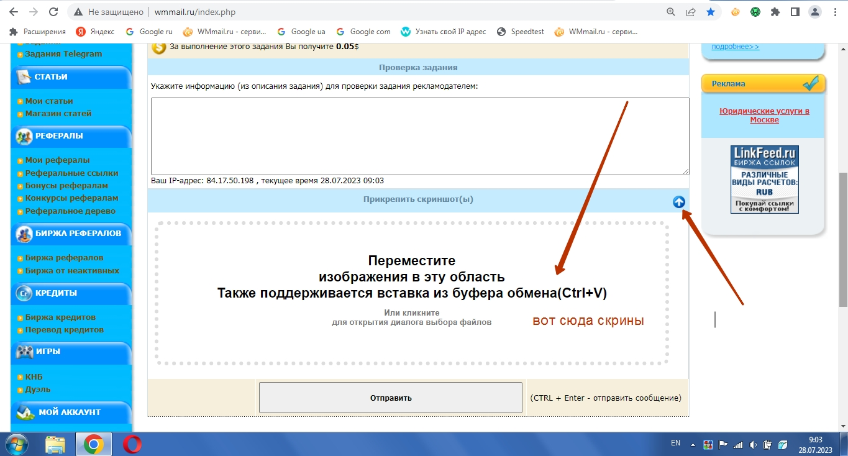Open the Windows Start button
848x456 pixels.
(17, 444)
